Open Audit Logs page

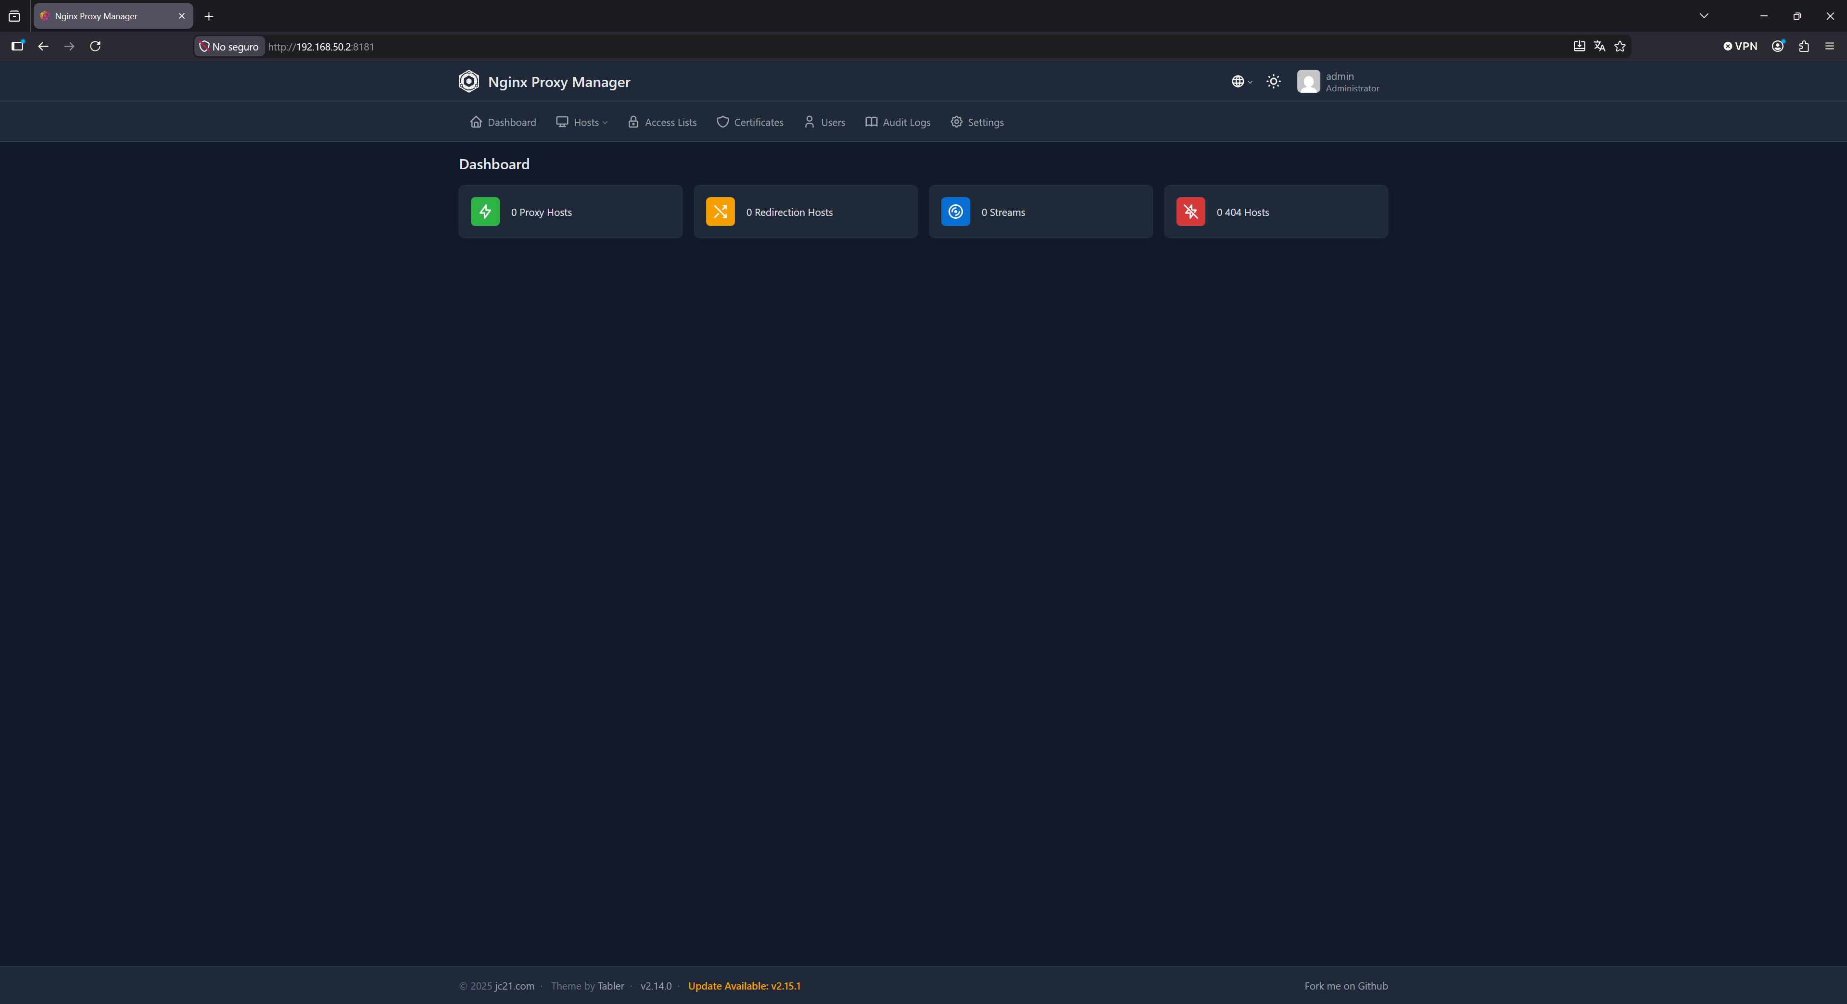[898, 123]
